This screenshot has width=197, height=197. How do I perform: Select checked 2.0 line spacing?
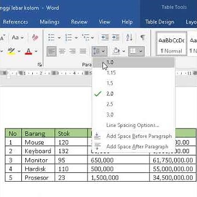point(134,94)
